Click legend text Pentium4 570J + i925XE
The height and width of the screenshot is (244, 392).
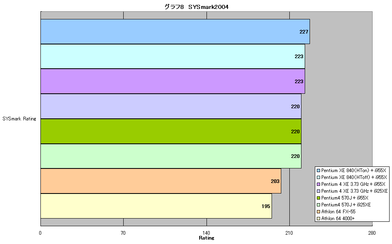pos(346,205)
